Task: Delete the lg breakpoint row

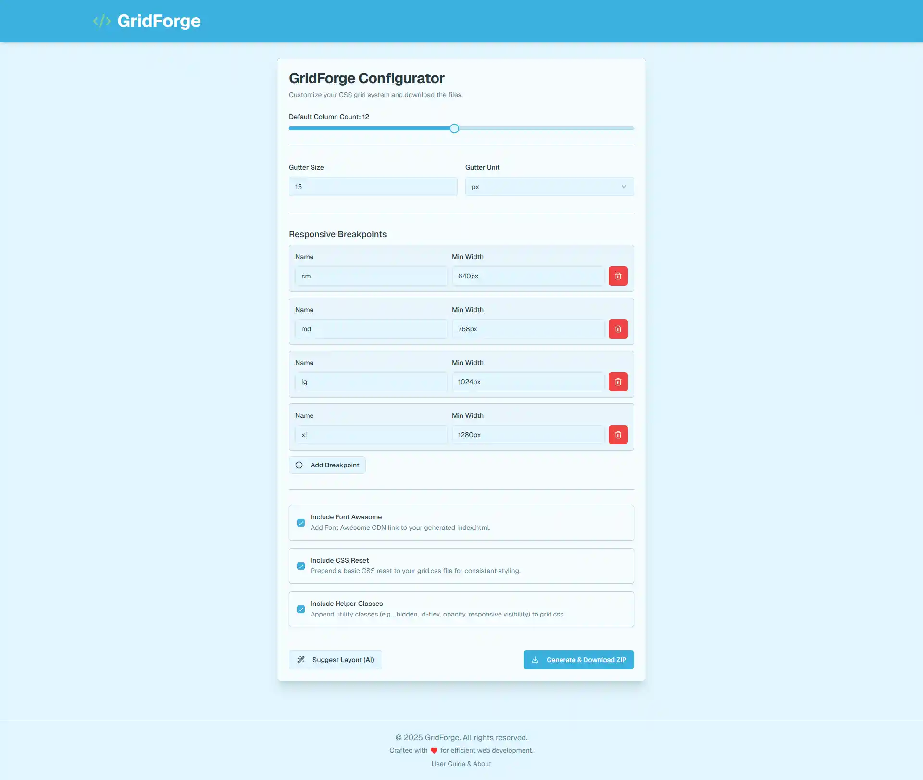Action: pos(618,382)
